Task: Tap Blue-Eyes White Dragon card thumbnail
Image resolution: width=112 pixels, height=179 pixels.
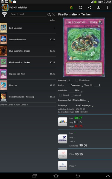Action: pyautogui.click(x=4, y=51)
